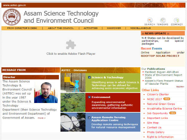Open the Search icon in header
The width and height of the screenshot is (187, 140).
coord(150,21)
